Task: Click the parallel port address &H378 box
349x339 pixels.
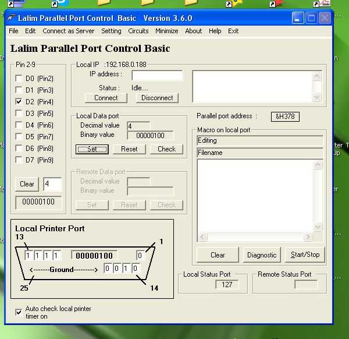Action: point(285,116)
